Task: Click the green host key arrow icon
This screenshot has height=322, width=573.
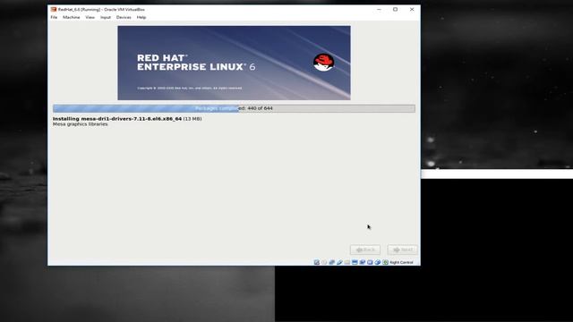Action: coord(385,262)
